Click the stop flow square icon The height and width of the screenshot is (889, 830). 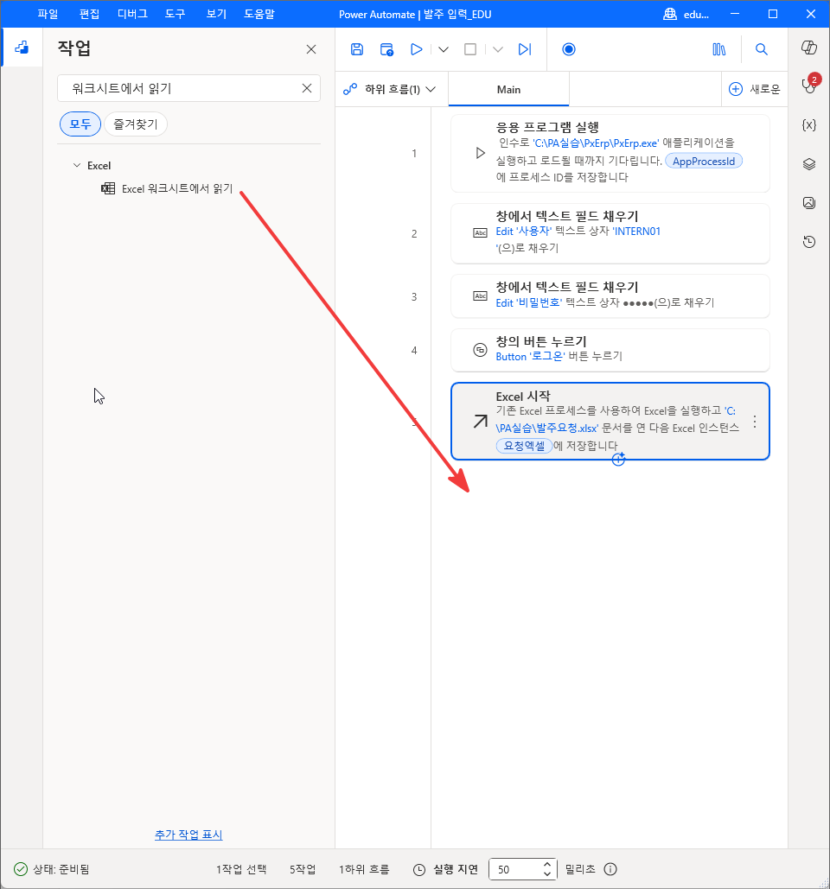pos(470,49)
